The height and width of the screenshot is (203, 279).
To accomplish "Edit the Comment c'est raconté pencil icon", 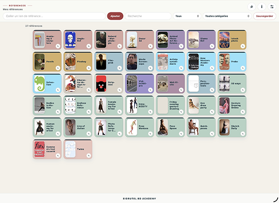I will (x=58, y=155).
